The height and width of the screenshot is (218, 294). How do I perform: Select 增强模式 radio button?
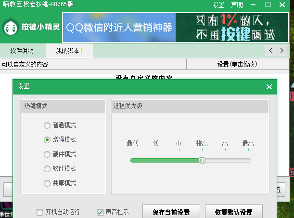pos(47,140)
